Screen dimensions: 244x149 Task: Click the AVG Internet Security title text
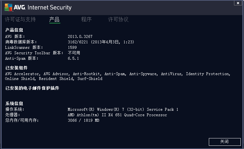pyautogui.click(x=43, y=7)
